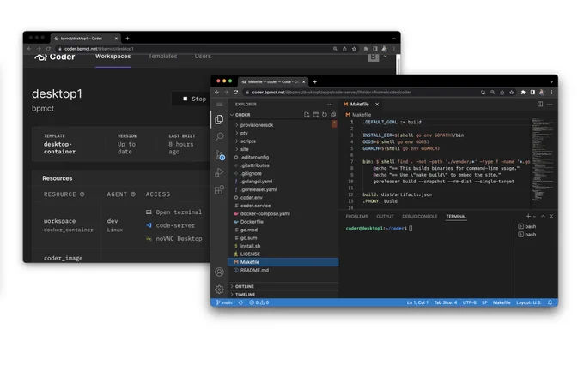Image resolution: width=584 pixels, height=365 pixels.
Task: Open browser extensions in the code-server window
Action: click(x=523, y=93)
